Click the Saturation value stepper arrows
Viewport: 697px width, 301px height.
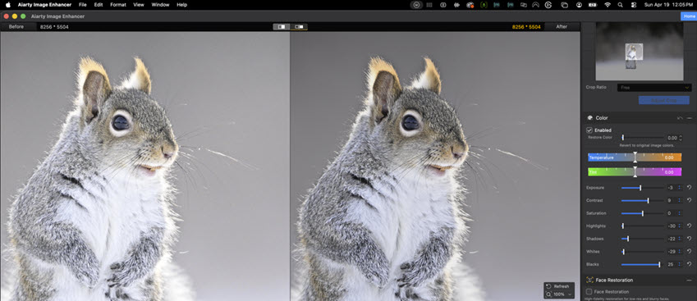(680, 213)
